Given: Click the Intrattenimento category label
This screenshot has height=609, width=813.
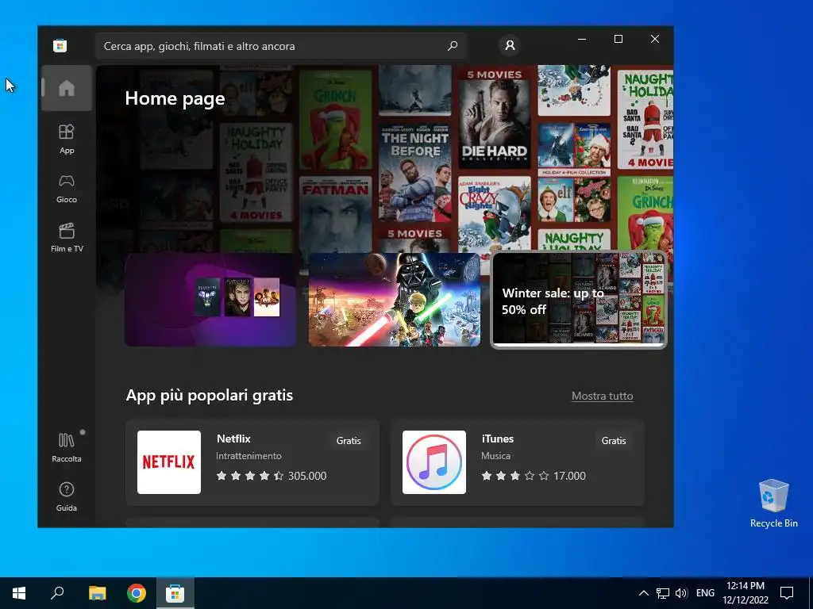Looking at the screenshot, I should (249, 456).
